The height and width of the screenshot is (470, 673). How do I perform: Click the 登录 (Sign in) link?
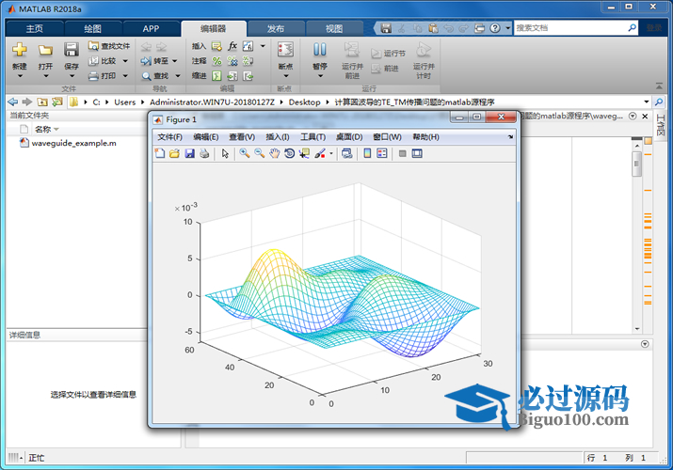point(654,28)
